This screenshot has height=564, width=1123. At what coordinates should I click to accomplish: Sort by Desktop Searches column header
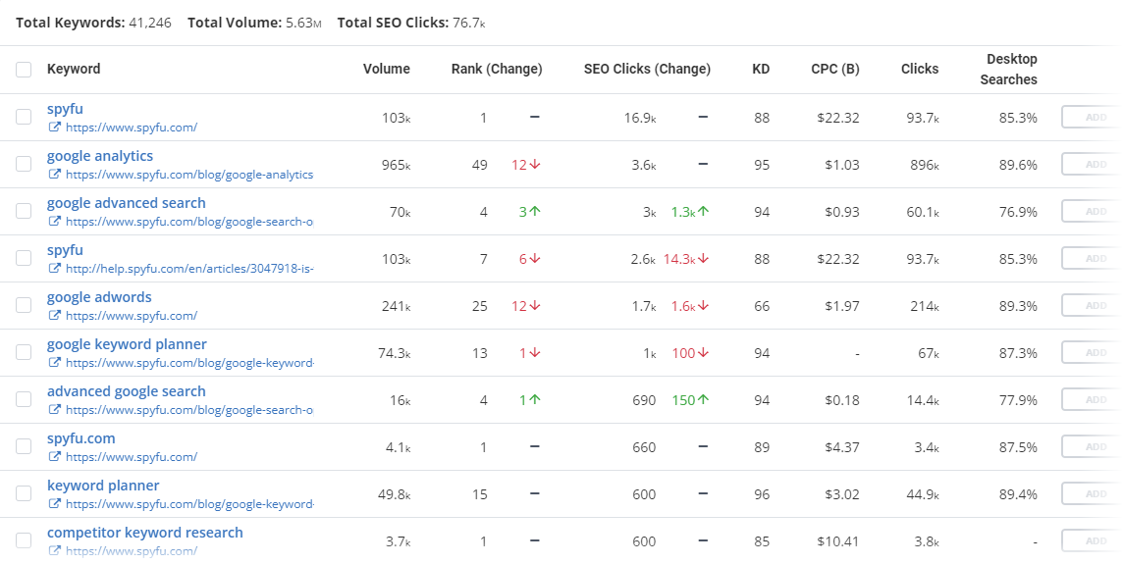coord(1008,70)
